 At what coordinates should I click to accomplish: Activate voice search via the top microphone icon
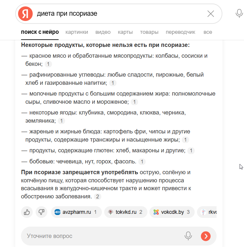pyautogui.click(x=239, y=13)
